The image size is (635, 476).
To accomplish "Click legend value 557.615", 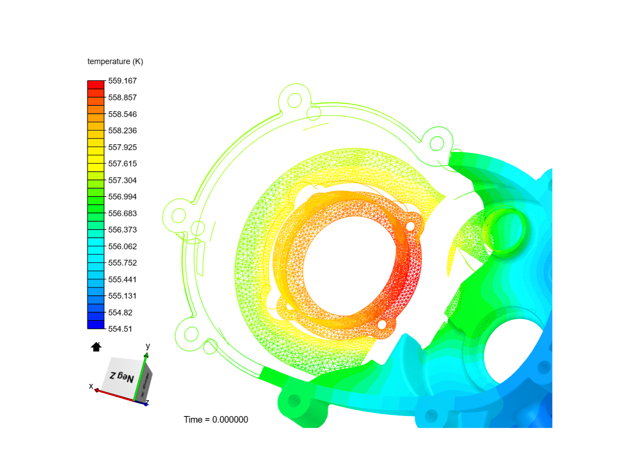I will [123, 164].
